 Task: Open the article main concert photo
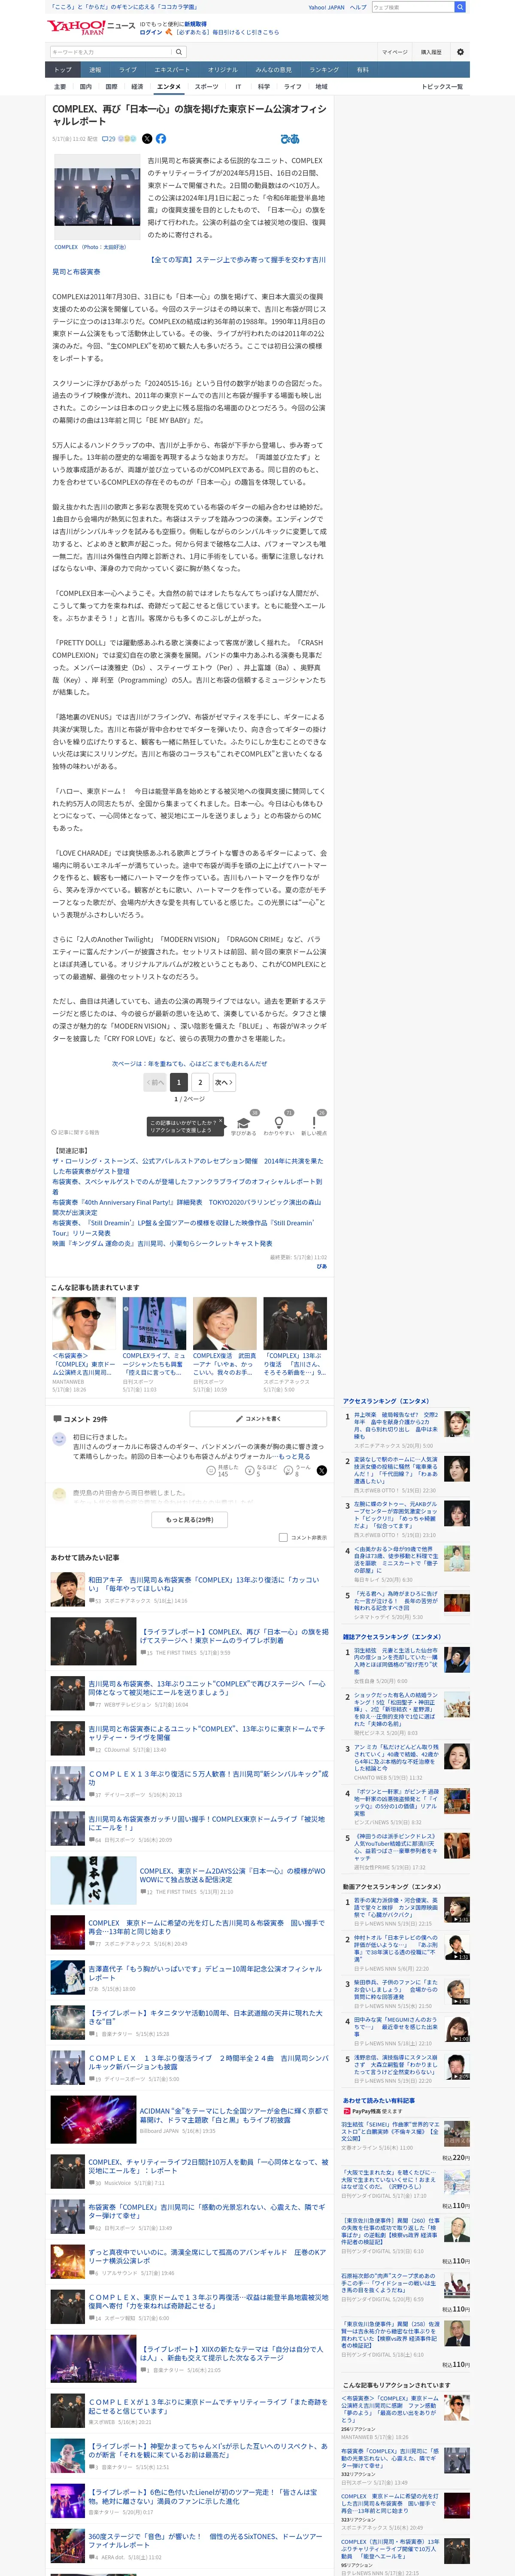[97, 197]
